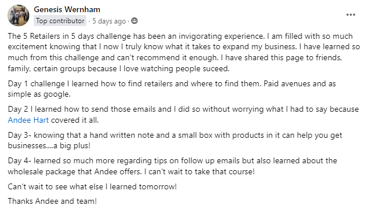Viewport: 368px width, 209px height.
Task: Click the Day 2 emails paragraph
Action: pos(183,115)
